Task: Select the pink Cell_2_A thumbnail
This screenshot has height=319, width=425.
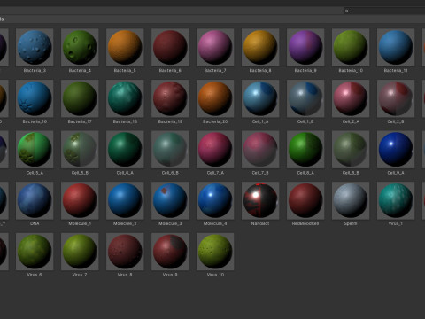Action: point(351,98)
